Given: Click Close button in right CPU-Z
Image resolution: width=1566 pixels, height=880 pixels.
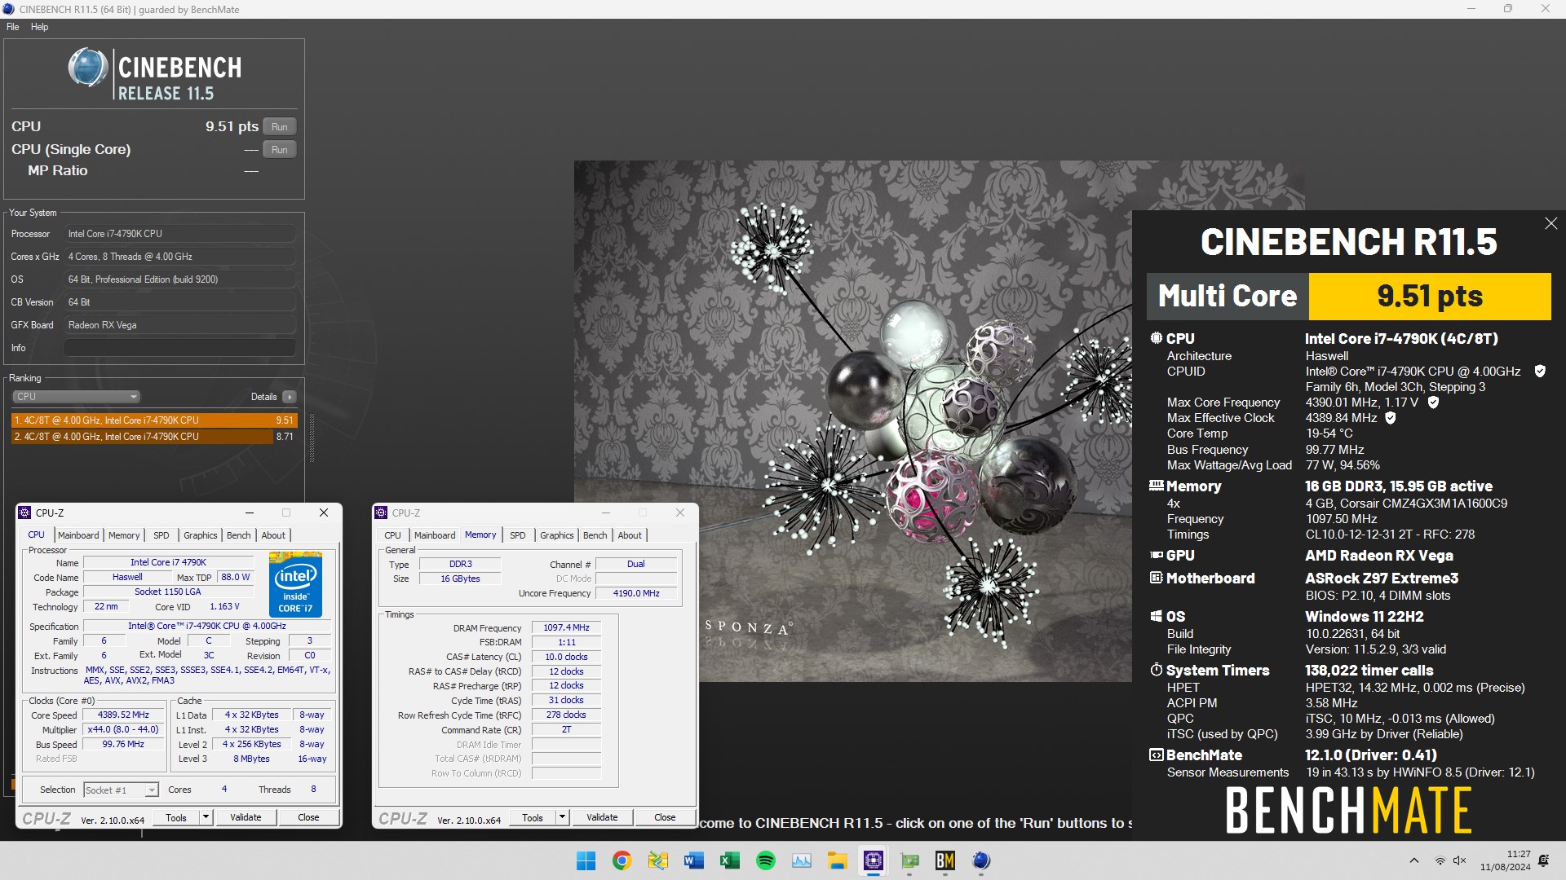Looking at the screenshot, I should (x=665, y=817).
